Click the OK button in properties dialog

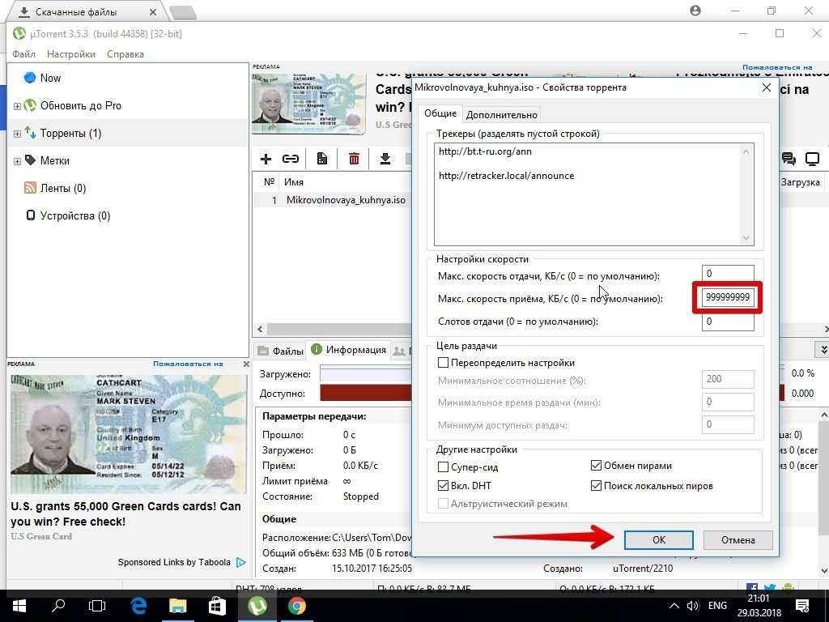coord(659,540)
